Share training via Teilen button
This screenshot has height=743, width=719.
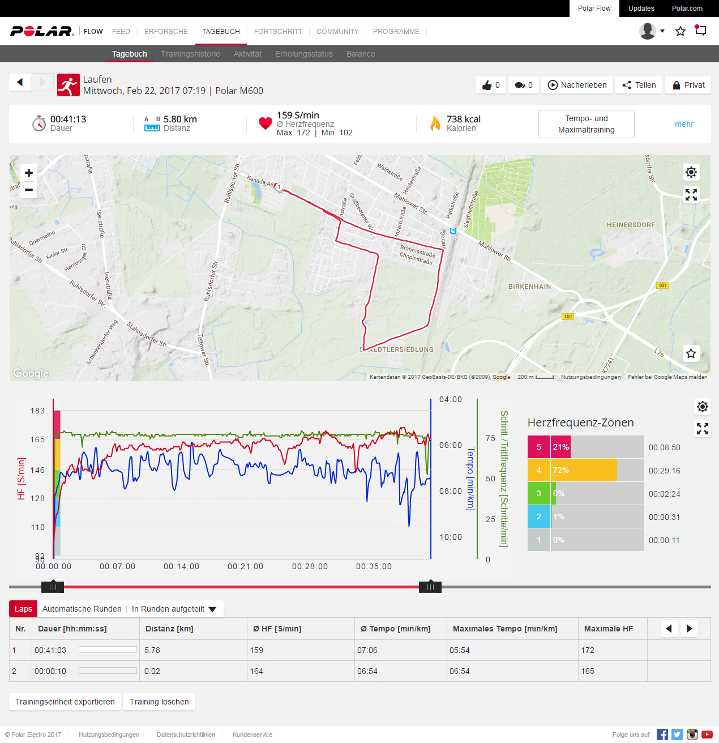[639, 85]
